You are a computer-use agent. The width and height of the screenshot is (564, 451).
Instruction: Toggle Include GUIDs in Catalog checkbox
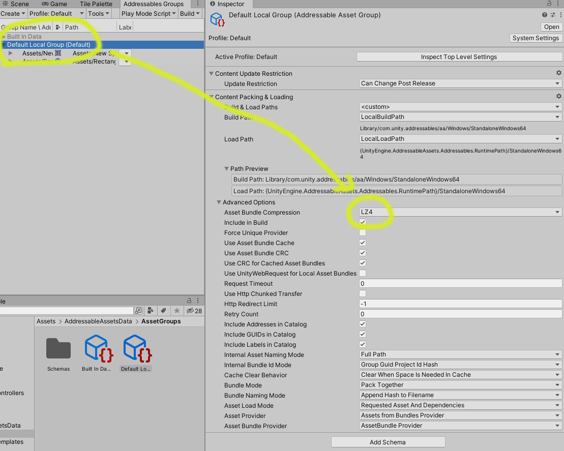[363, 334]
